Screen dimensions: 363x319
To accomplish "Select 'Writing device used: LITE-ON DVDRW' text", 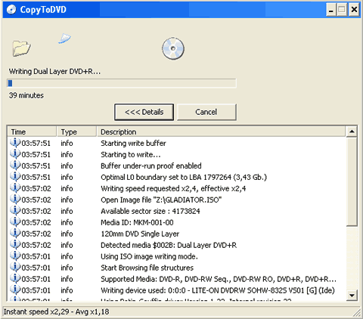I will 218,290.
